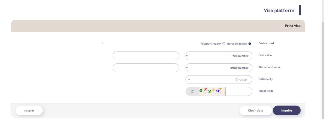Focus the First value text field
This screenshot has width=324, height=119.
pos(146,56)
